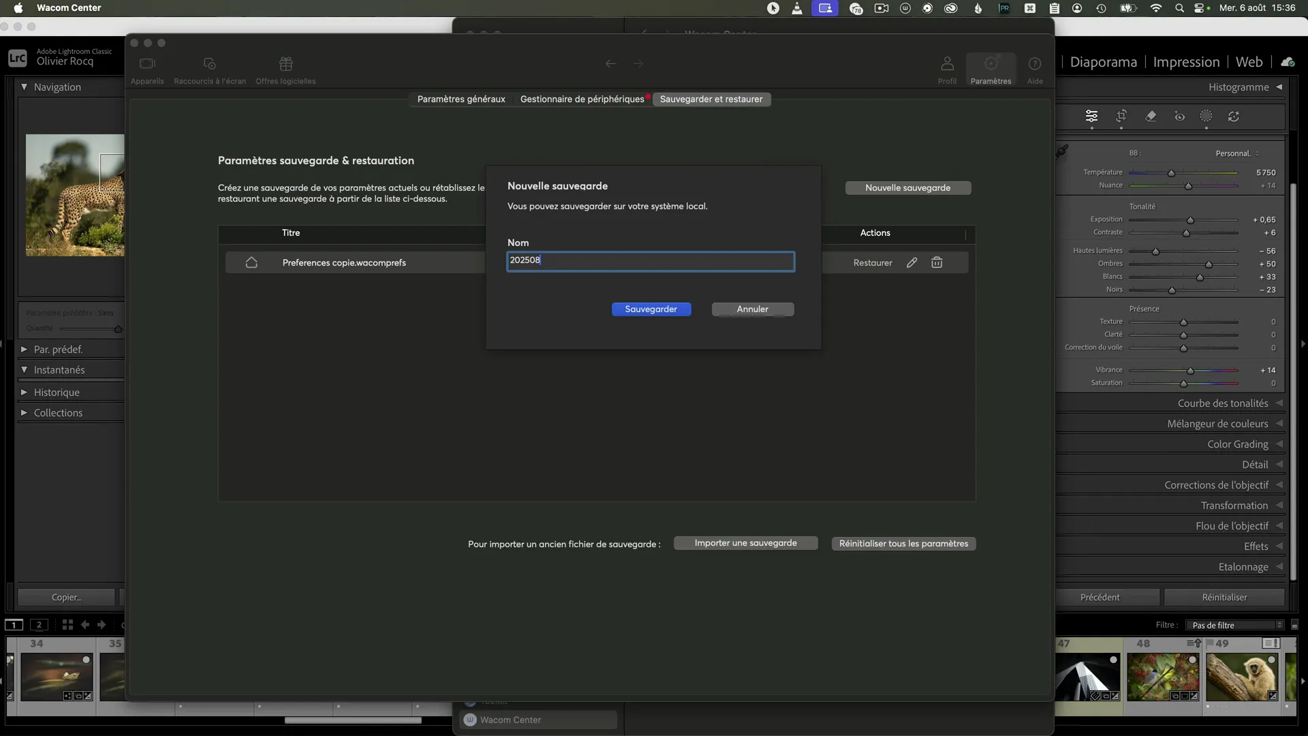This screenshot has height=736, width=1308.
Task: Delete Preferences copie.wacomprefs with the trash icon
Action: 937,262
